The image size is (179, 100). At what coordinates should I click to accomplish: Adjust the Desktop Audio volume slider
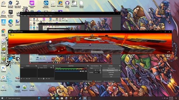pos(68,71)
